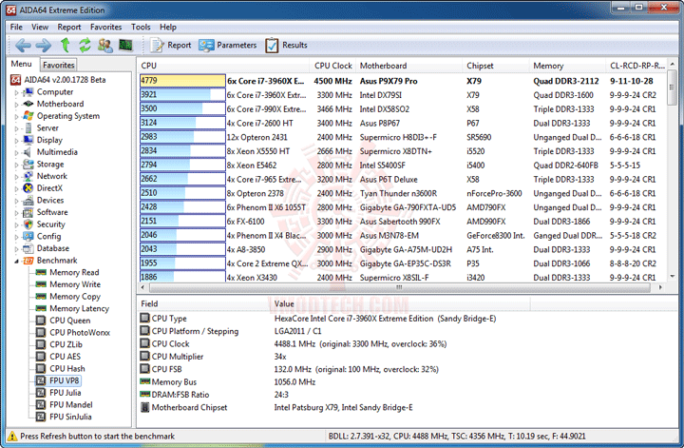
Task: Click the results list horizontal scrollbar
Action: click(x=399, y=288)
